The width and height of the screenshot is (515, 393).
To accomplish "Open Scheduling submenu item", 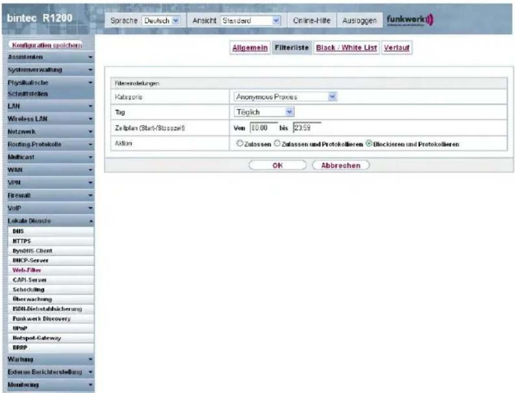I will [x=50, y=289].
